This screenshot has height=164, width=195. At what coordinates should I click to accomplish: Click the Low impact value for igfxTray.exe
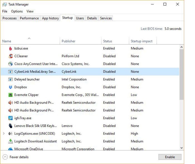(x=134, y=118)
